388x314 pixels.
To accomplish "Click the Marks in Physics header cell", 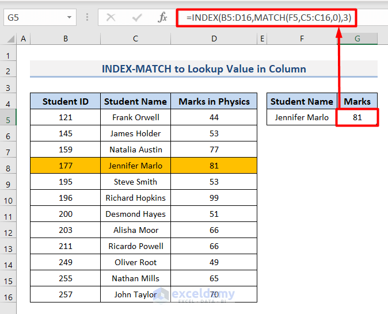I will coord(214,101).
